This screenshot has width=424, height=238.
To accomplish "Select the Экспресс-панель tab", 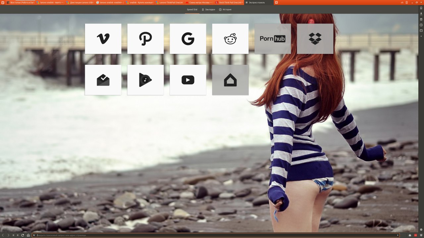I will coord(259,2).
